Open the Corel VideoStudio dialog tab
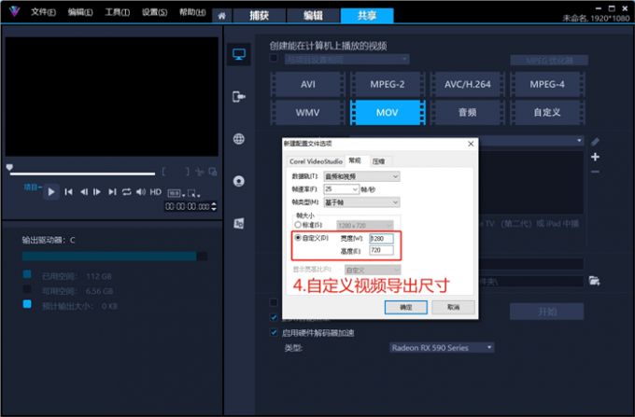 [x=316, y=161]
